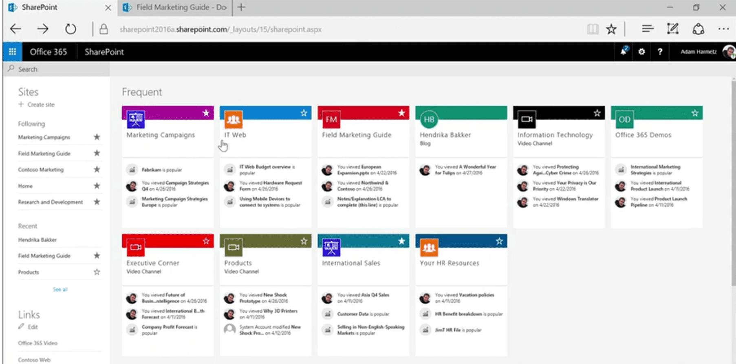
Task: Click OD icon on Office 365 Demos card
Action: [625, 119]
